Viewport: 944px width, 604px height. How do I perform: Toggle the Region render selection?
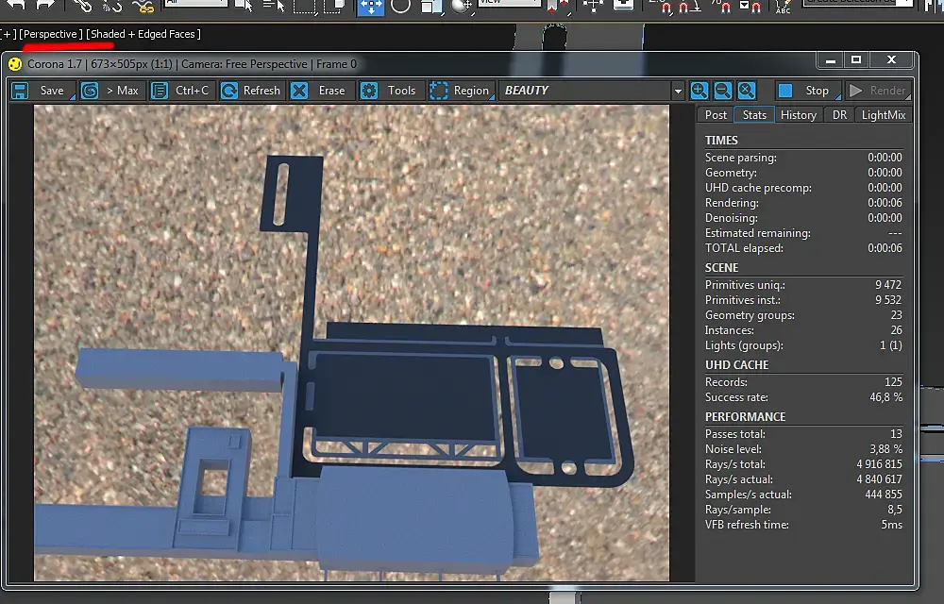[461, 91]
